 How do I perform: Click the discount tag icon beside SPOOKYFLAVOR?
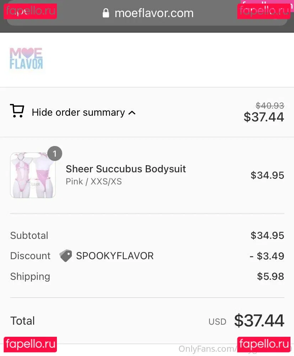66,256
